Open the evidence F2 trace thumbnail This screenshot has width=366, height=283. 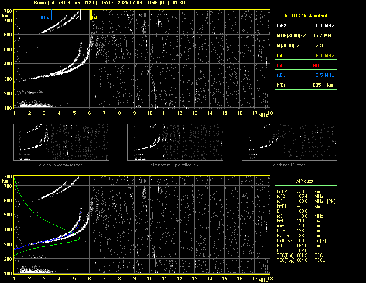point(290,142)
